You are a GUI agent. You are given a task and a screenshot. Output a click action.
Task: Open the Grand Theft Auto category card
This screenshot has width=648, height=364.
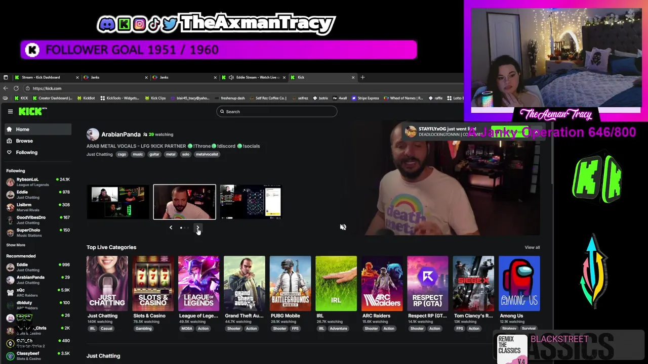tap(245, 284)
